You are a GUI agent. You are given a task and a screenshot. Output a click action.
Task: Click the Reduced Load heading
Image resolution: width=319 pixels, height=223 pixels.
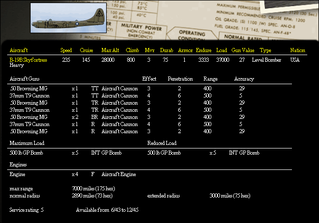coord(162,143)
